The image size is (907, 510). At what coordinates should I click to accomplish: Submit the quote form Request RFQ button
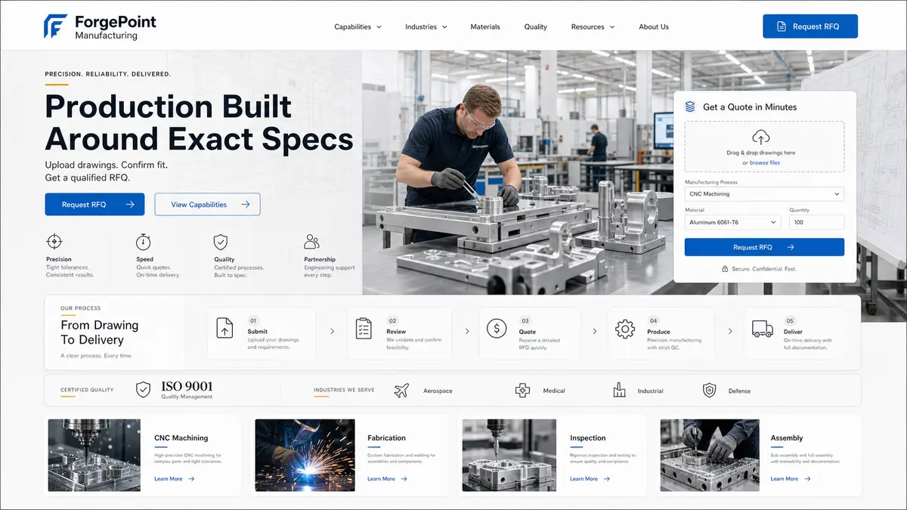click(x=764, y=247)
